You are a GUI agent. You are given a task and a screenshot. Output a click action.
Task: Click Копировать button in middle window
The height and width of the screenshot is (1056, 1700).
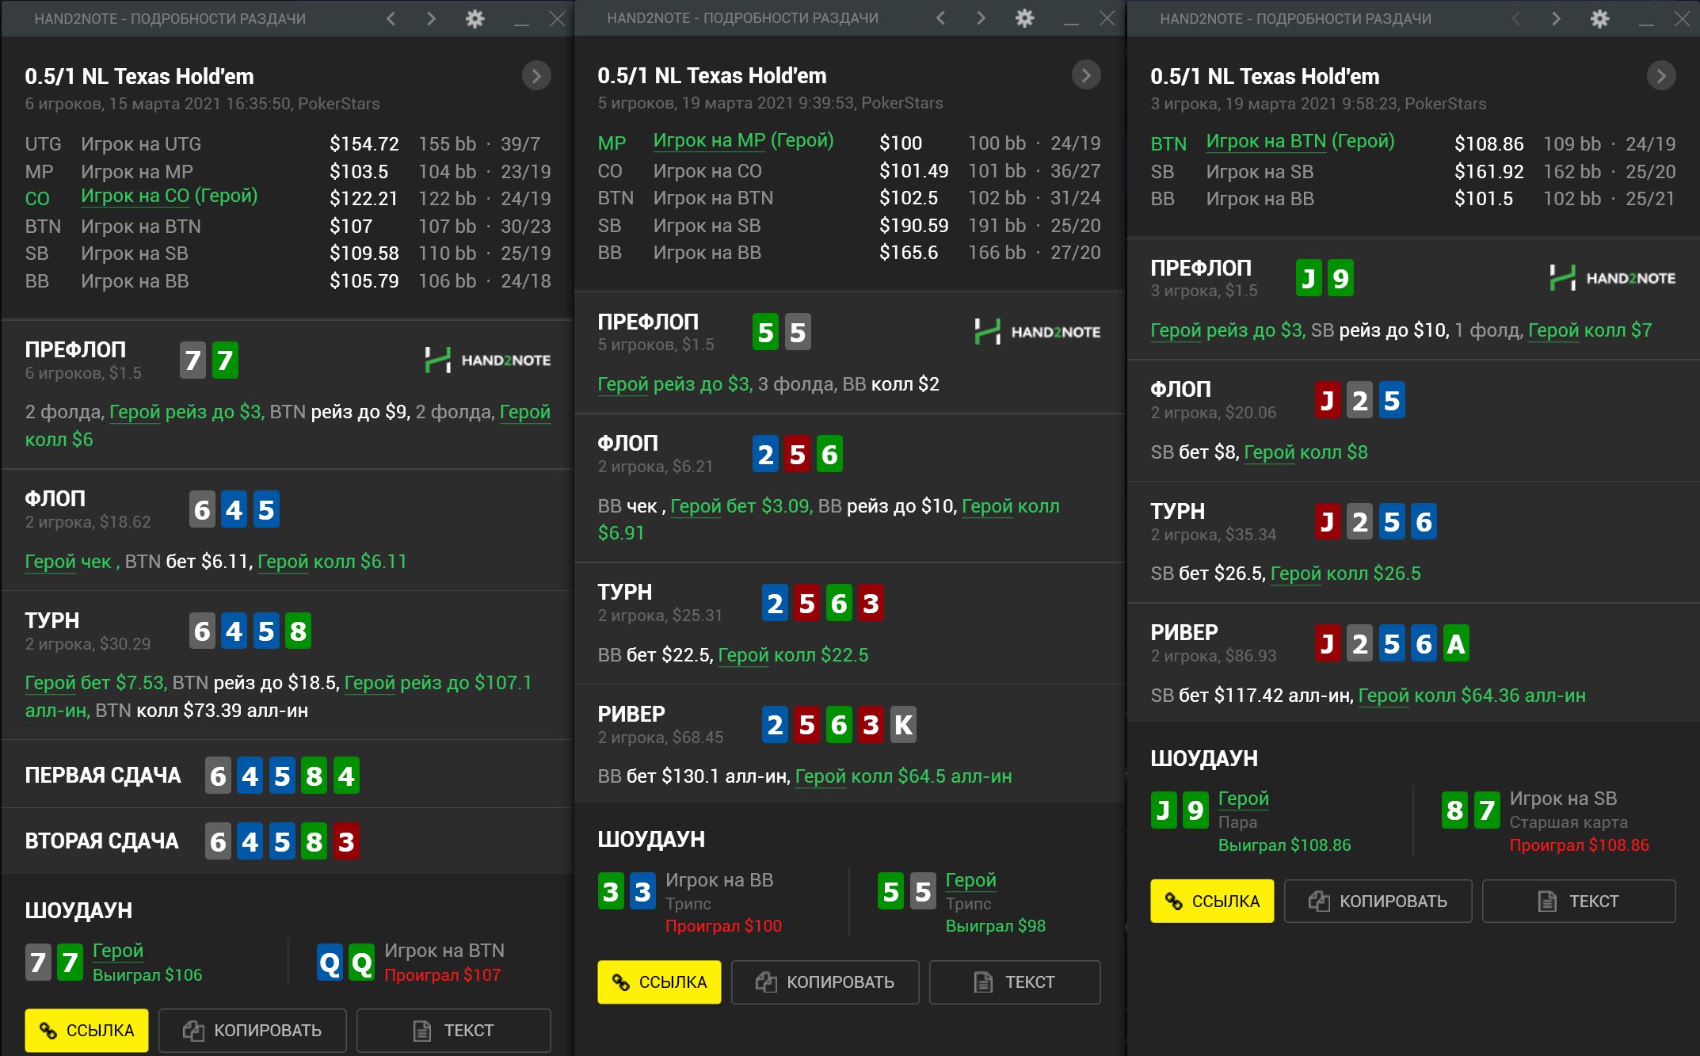pyautogui.click(x=825, y=982)
